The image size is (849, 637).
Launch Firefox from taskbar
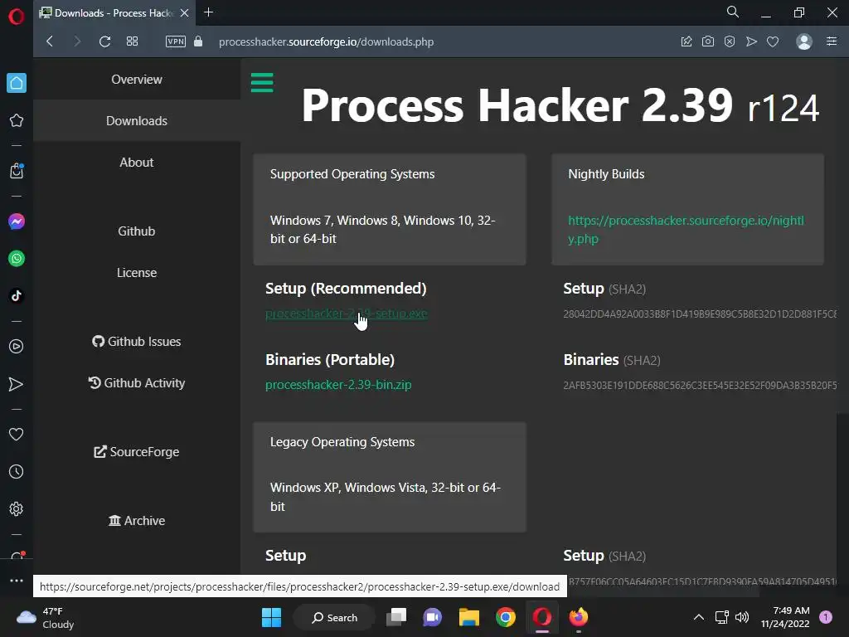pyautogui.click(x=578, y=617)
